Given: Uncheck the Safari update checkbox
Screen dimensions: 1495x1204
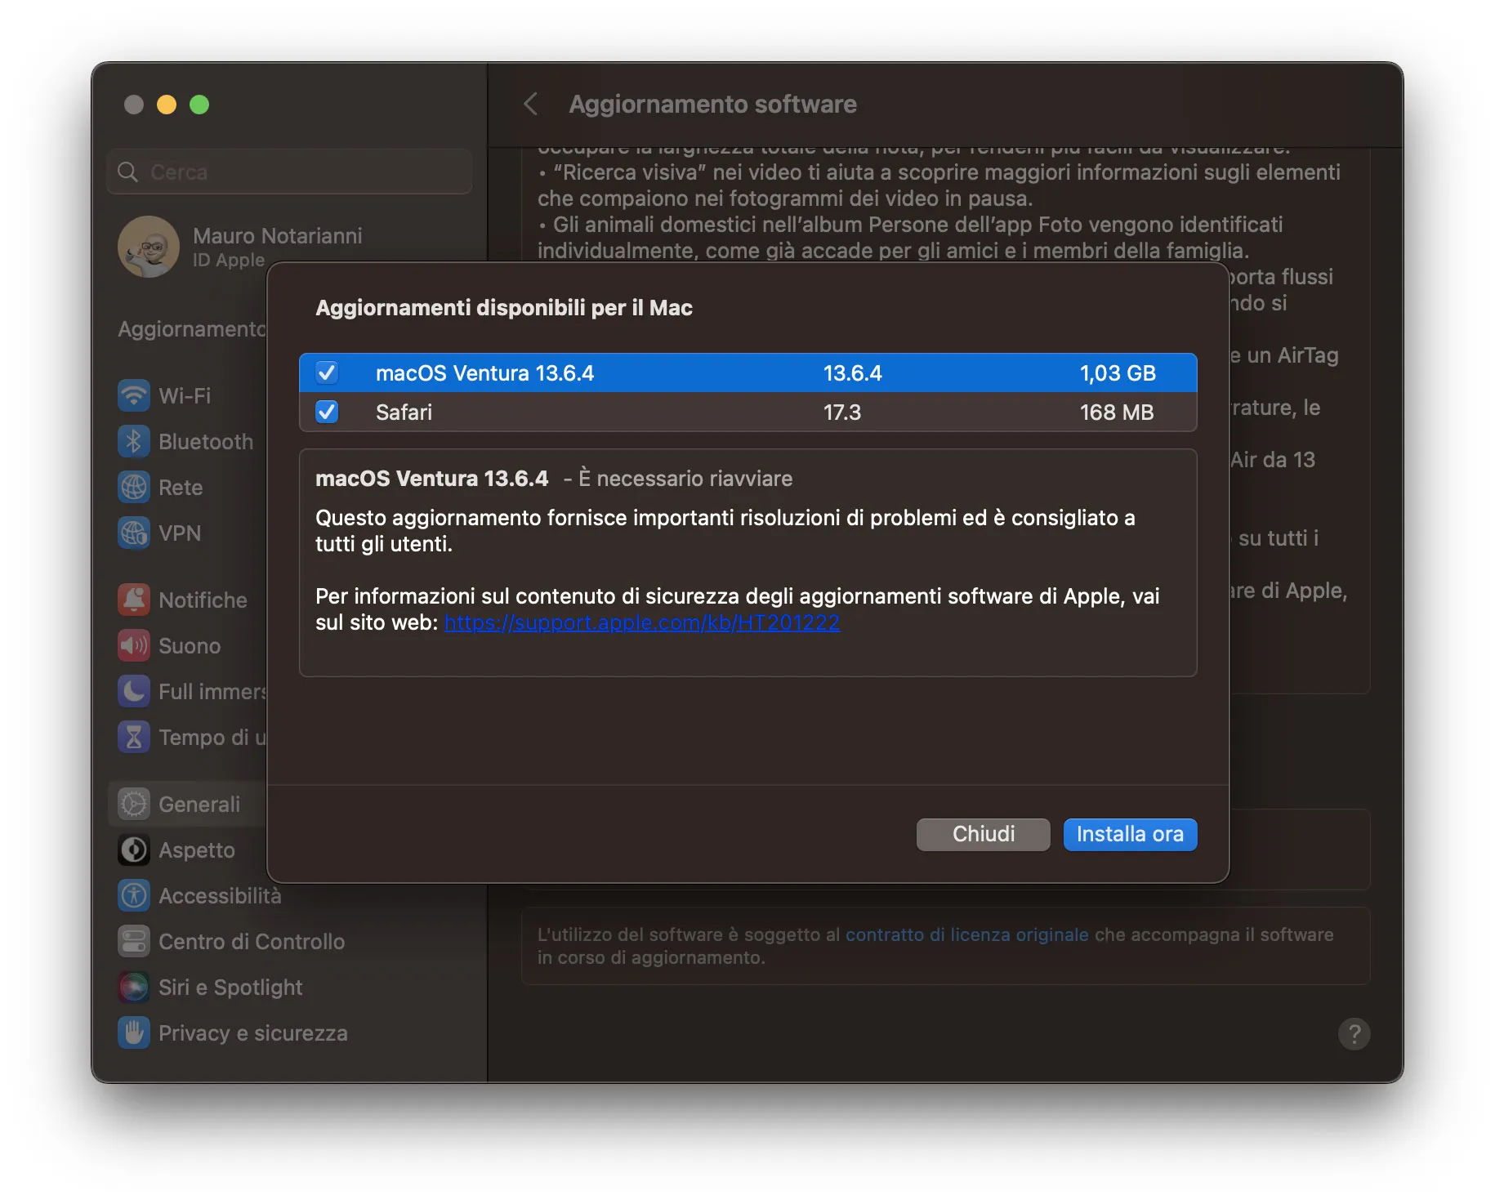Looking at the screenshot, I should (327, 412).
